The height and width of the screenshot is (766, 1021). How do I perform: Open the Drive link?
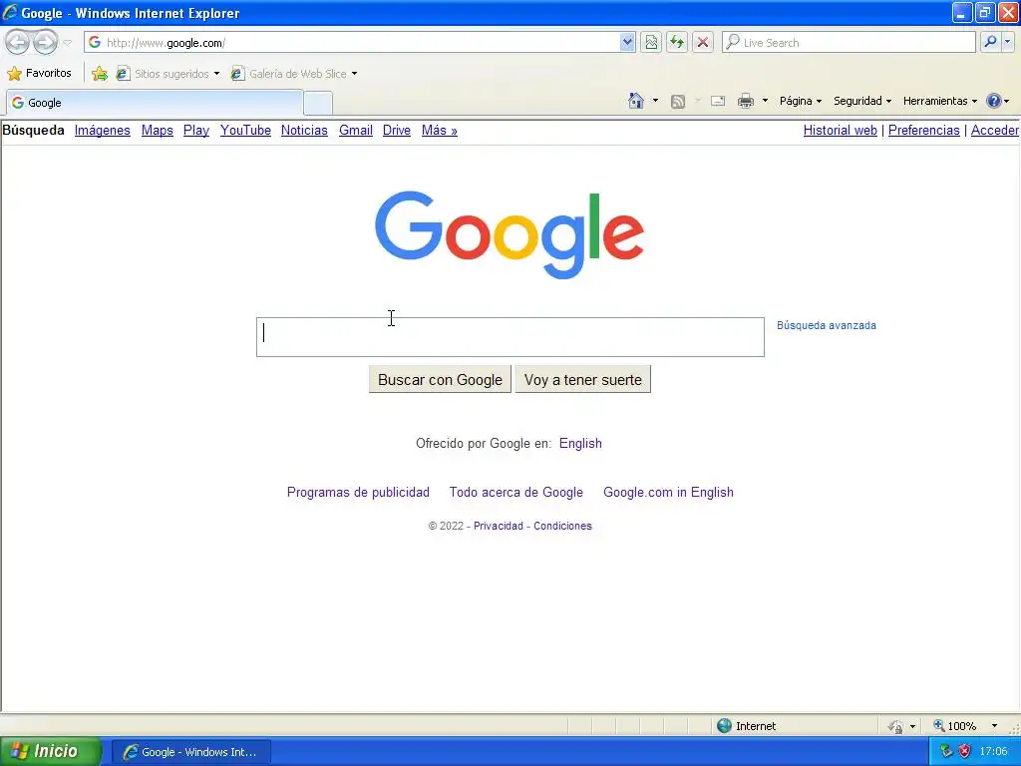coord(397,131)
